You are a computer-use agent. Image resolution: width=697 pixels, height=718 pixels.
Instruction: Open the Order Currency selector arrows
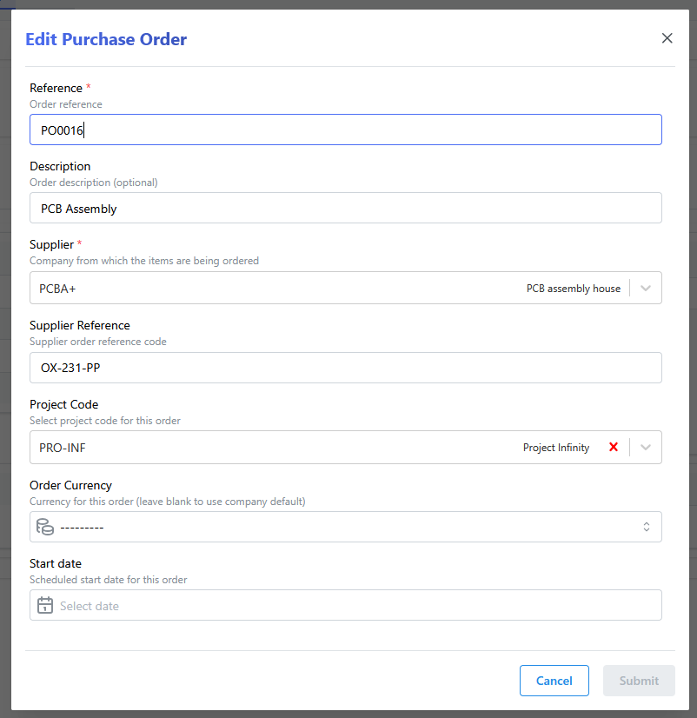(x=647, y=527)
